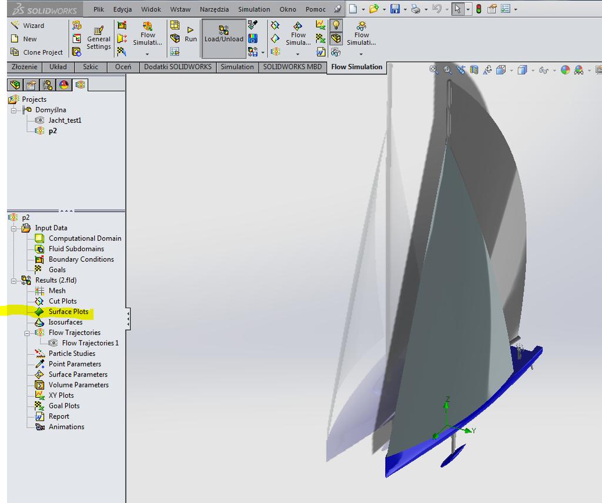Click the Zoom to Area view icon

coord(447,69)
